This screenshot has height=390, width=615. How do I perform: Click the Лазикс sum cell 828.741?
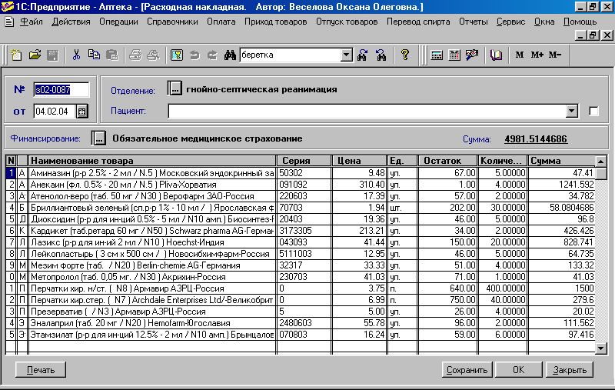coord(562,242)
